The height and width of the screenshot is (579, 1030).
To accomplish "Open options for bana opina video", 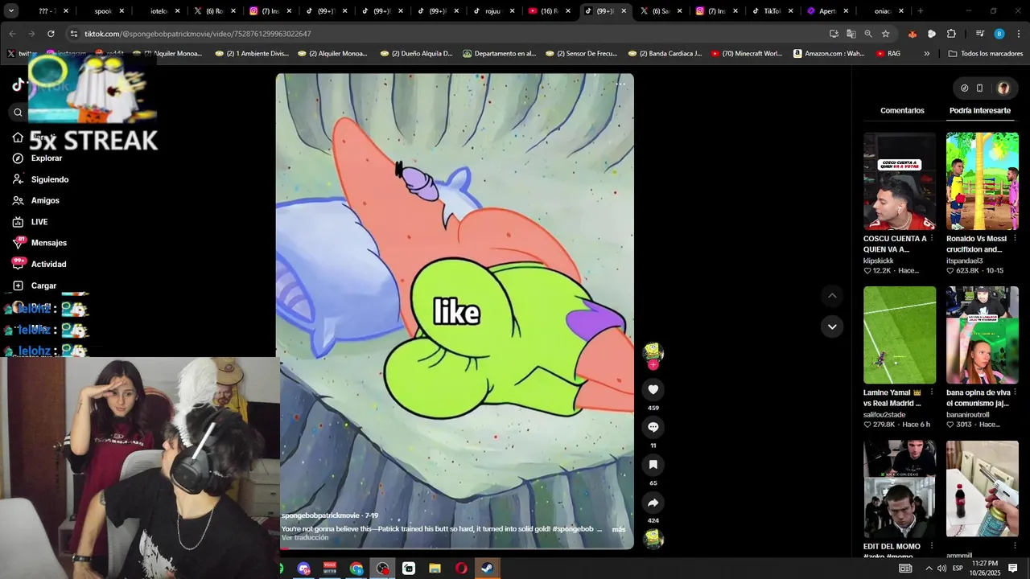I will [x=1015, y=393].
